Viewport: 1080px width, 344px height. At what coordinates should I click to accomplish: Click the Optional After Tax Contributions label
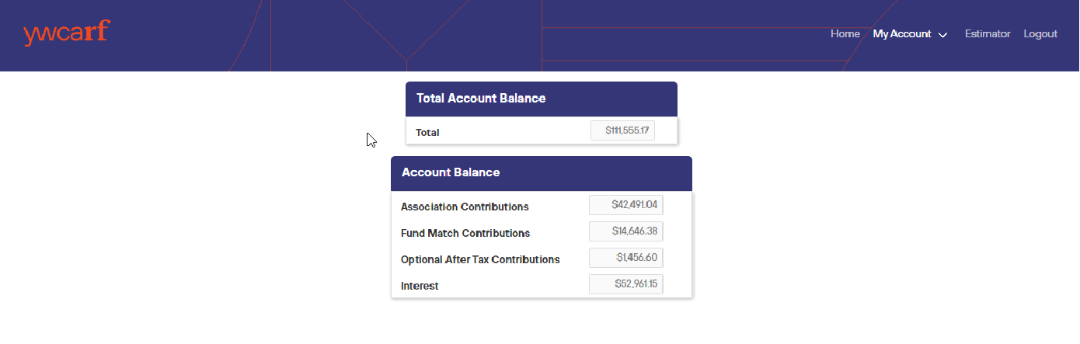(480, 259)
